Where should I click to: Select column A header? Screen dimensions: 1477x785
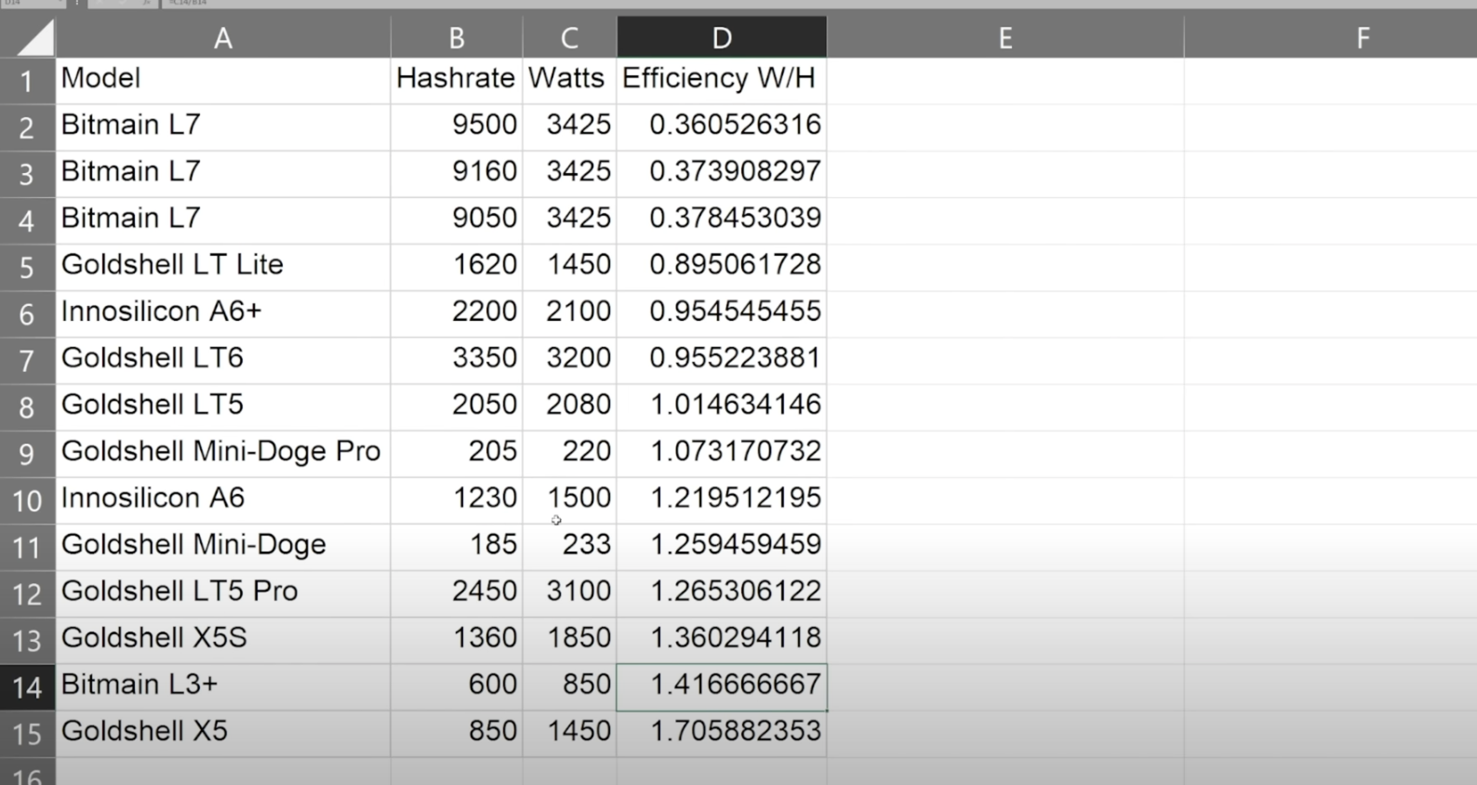[x=222, y=38]
